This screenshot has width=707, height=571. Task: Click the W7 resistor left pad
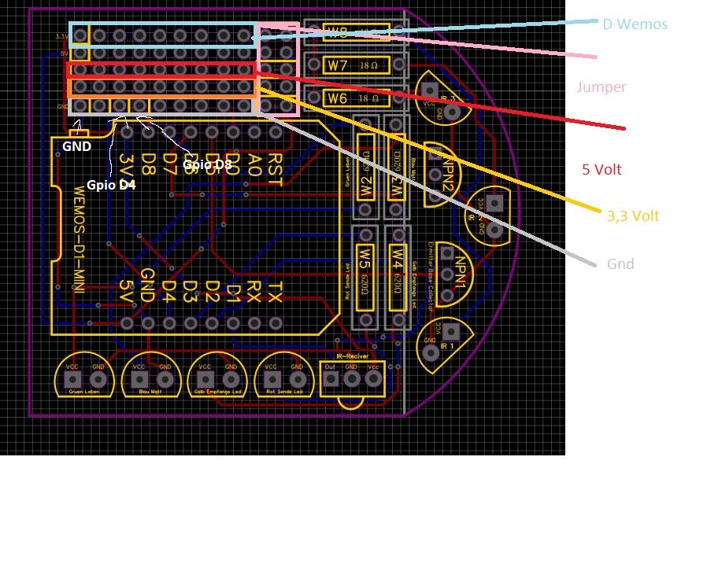[314, 64]
